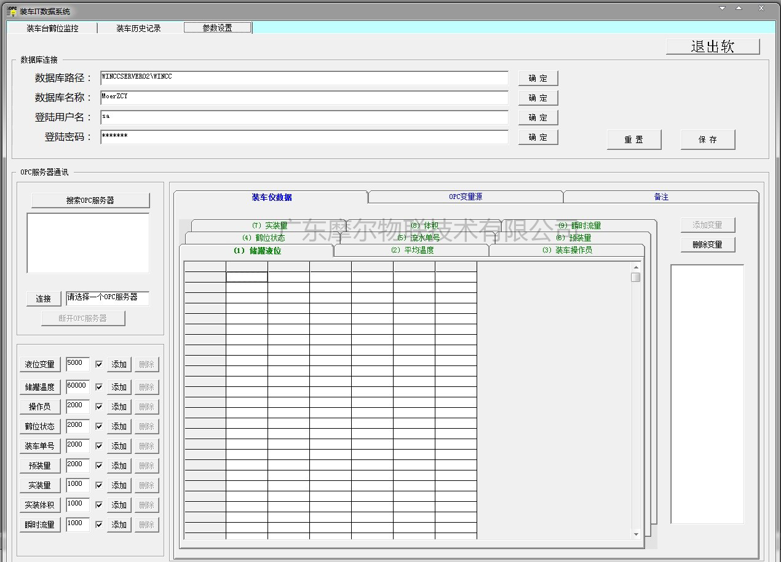781x562 pixels.
Task: Toggle the checkbox beside 液位变量
Action: pos(99,365)
